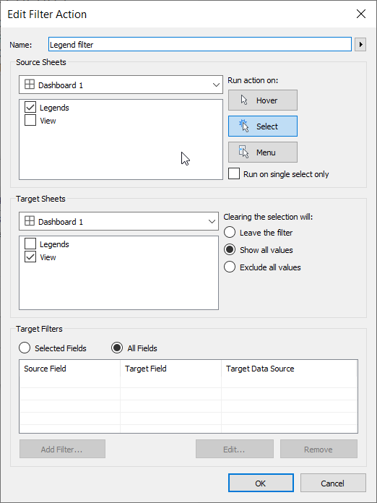Click the Cancel button
The height and width of the screenshot is (503, 377).
tap(333, 483)
